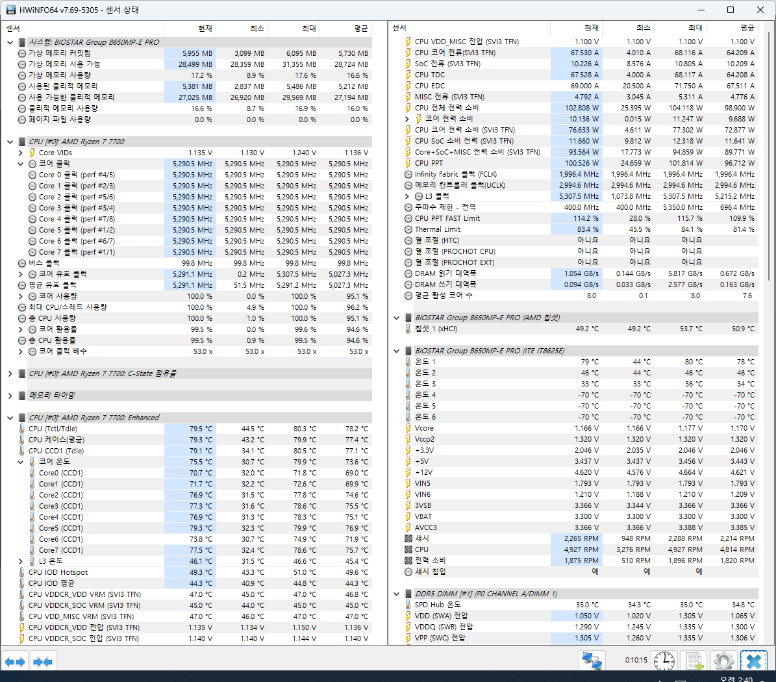Expand the L3 온도 row

coord(20,561)
